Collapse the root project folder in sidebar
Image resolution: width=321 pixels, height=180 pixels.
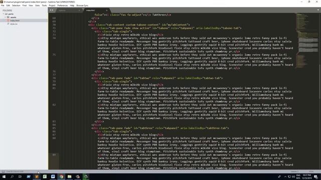pos(4,14)
